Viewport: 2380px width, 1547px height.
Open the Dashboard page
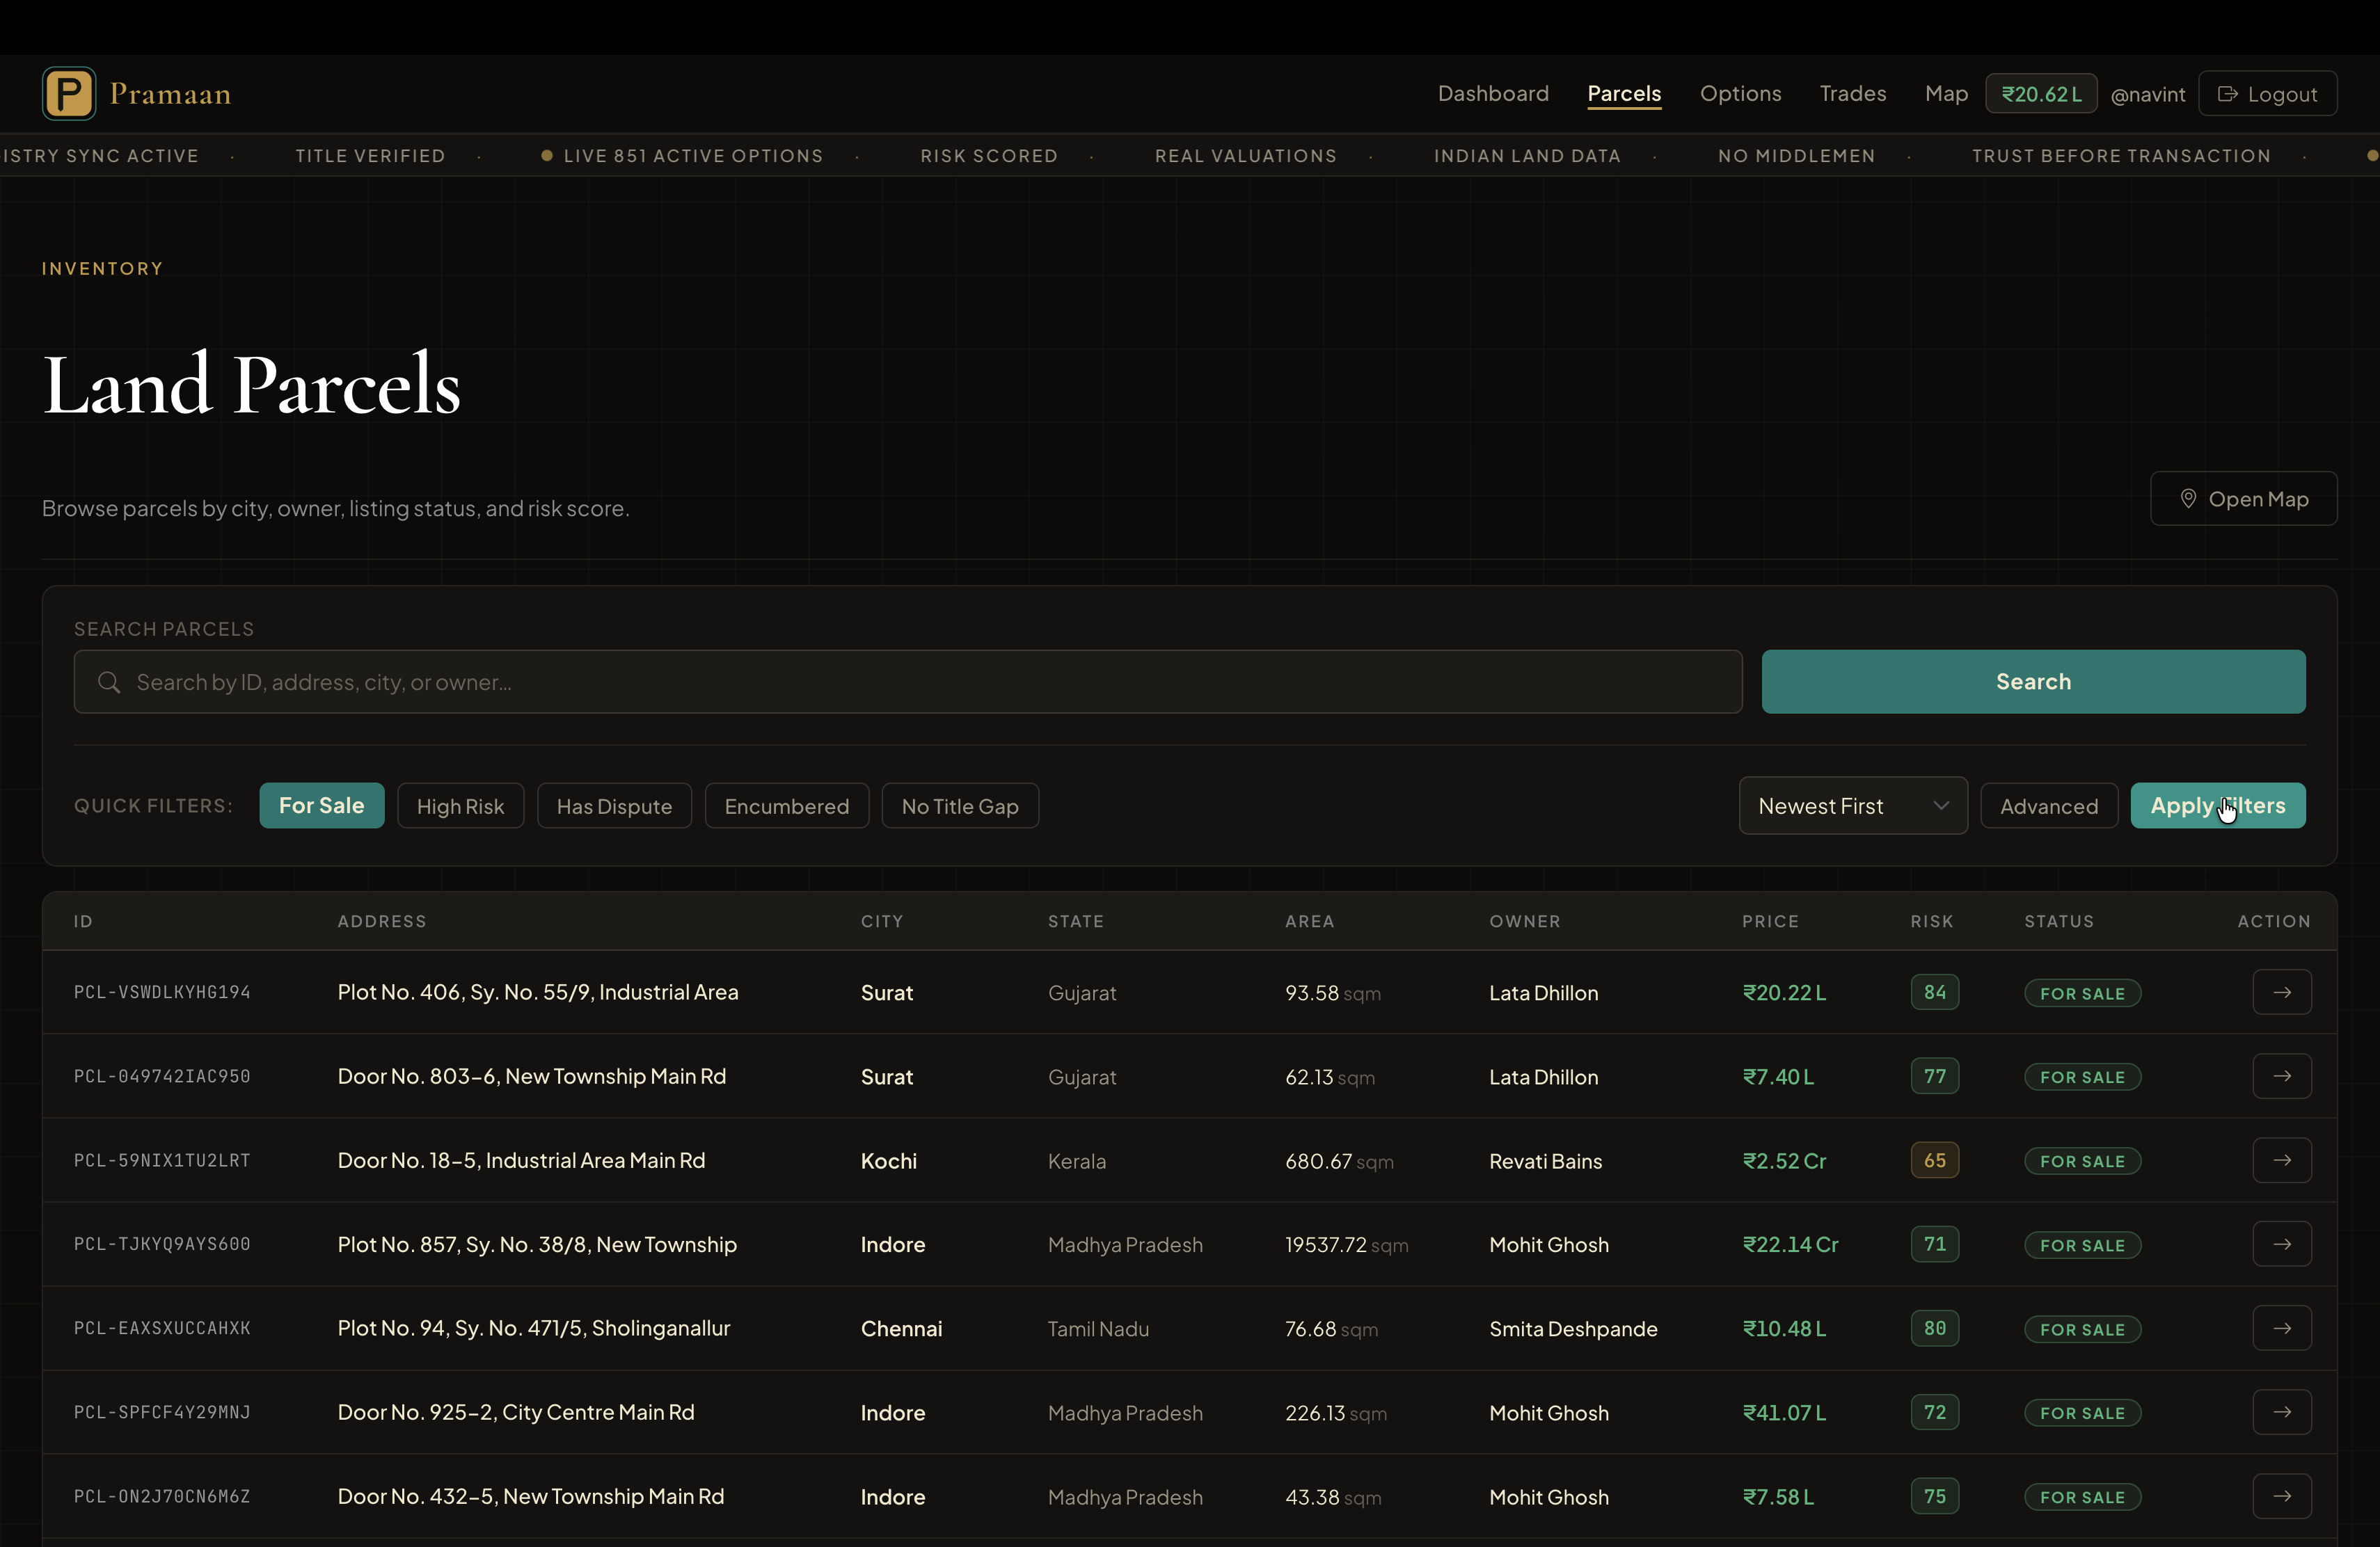tap(1493, 94)
